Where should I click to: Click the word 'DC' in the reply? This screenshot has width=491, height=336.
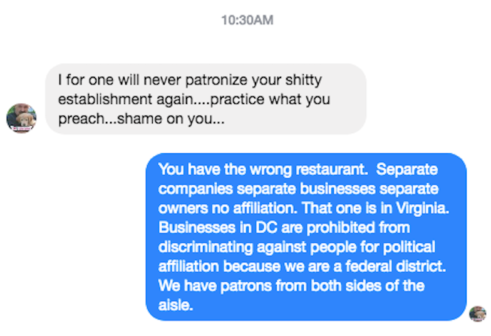tap(267, 228)
